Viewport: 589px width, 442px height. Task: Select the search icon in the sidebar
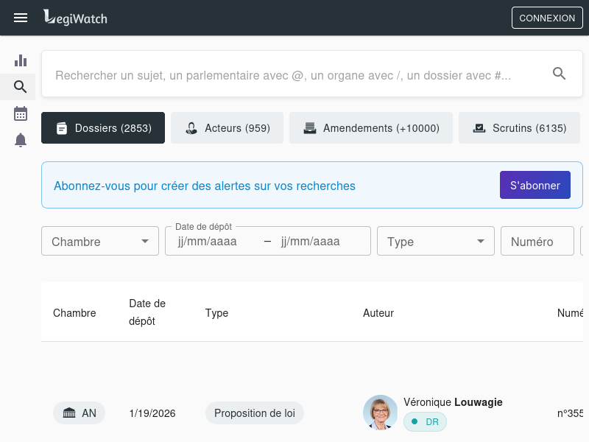coord(21,87)
